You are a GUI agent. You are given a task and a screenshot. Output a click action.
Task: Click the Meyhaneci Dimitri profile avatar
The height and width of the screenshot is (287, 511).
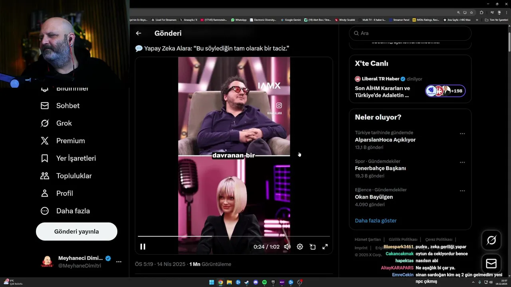point(48,262)
